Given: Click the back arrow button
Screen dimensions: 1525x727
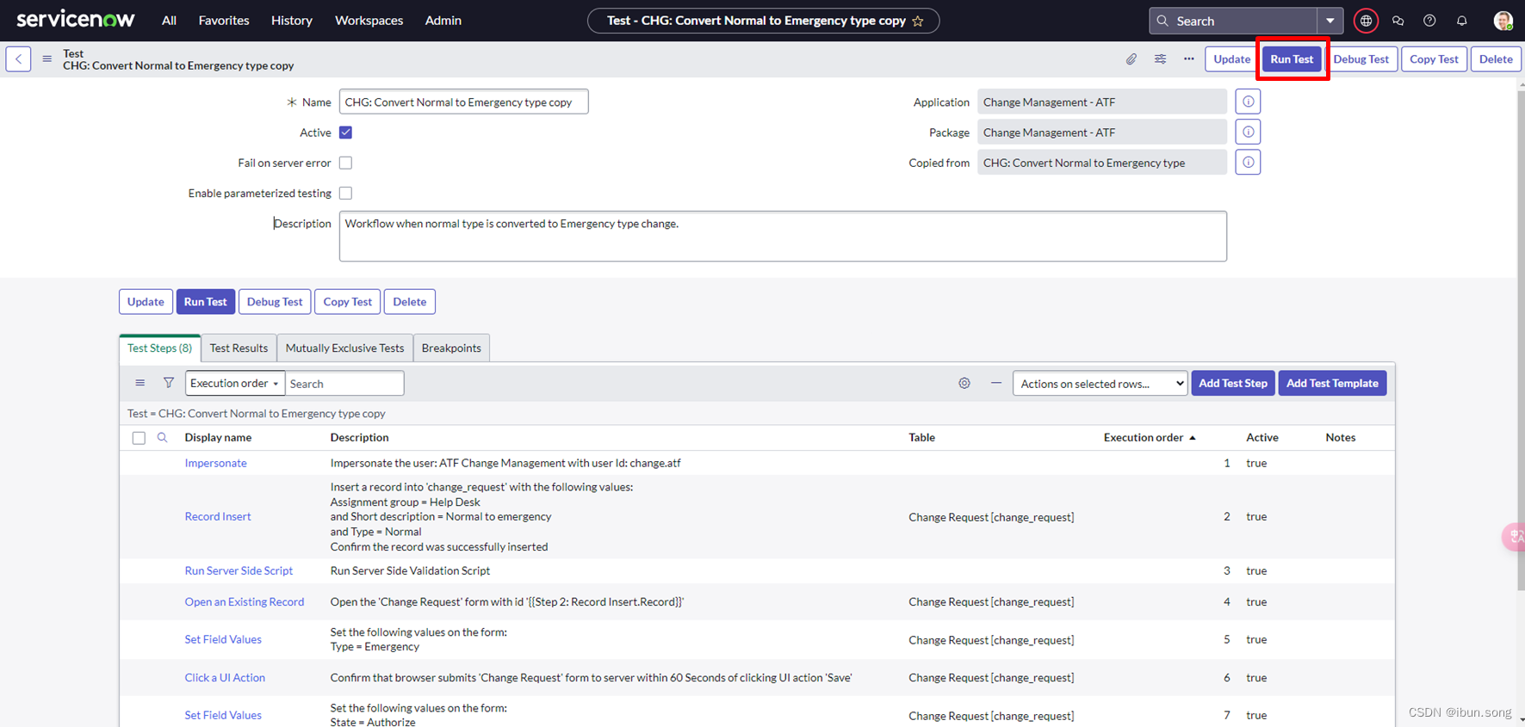Looking at the screenshot, I should coord(18,59).
